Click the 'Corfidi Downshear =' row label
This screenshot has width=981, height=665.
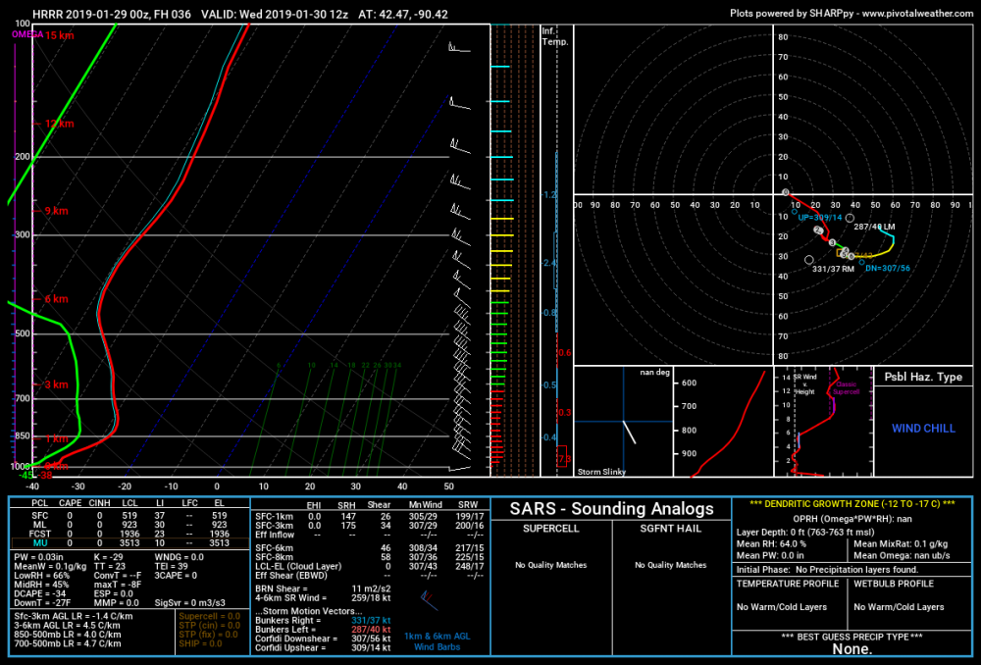point(296,639)
